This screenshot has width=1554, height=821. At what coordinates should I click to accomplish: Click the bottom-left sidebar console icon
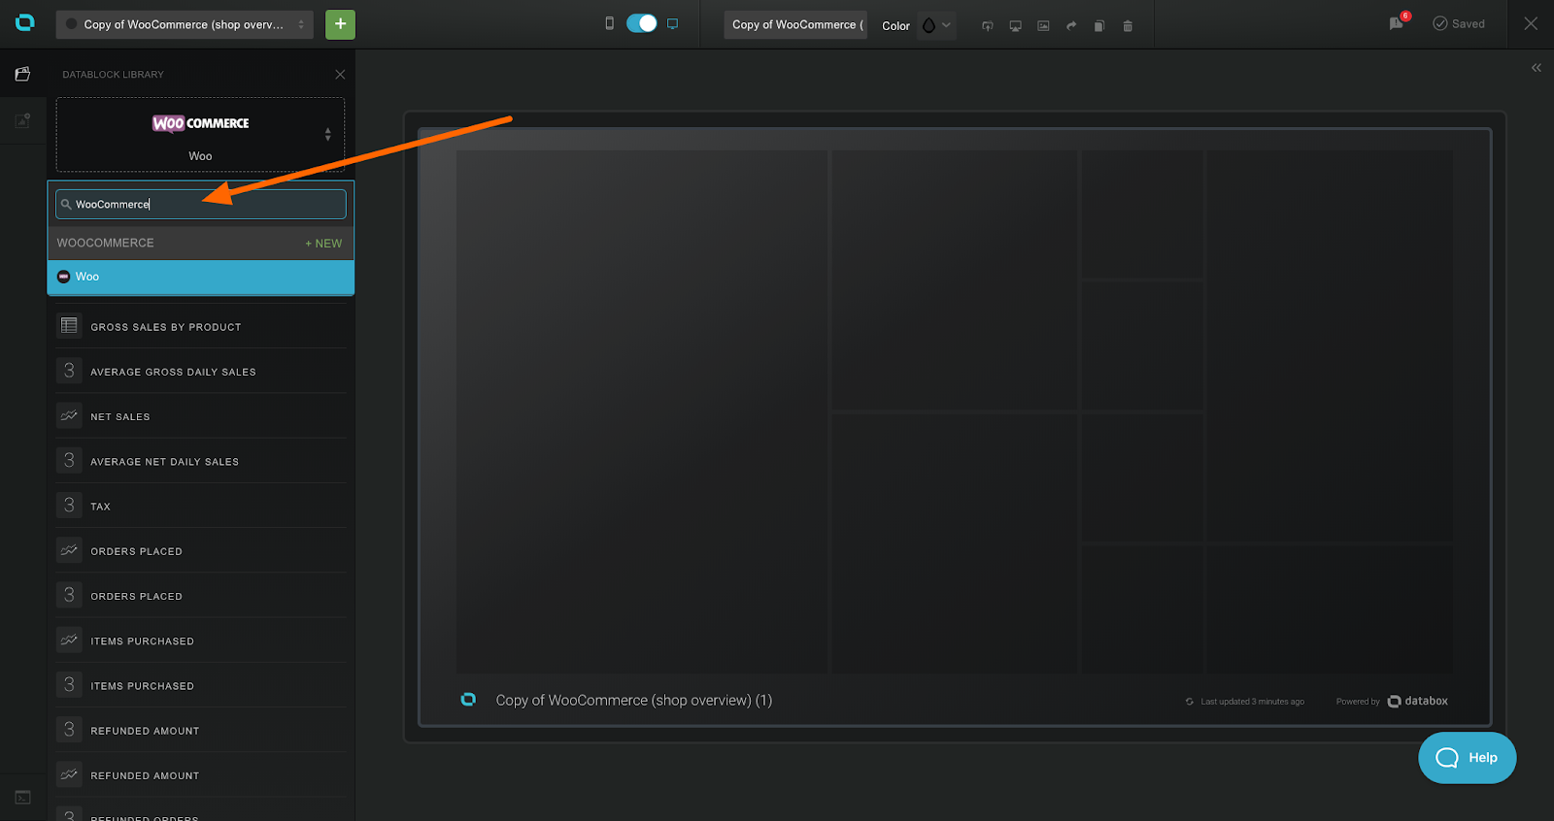tap(22, 798)
